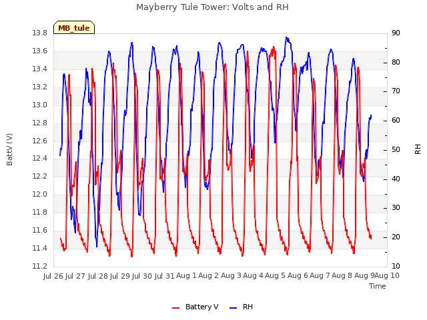Click the 13.8 voltage tick label

point(40,33)
